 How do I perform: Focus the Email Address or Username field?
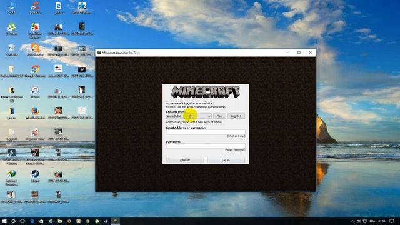pos(206,132)
